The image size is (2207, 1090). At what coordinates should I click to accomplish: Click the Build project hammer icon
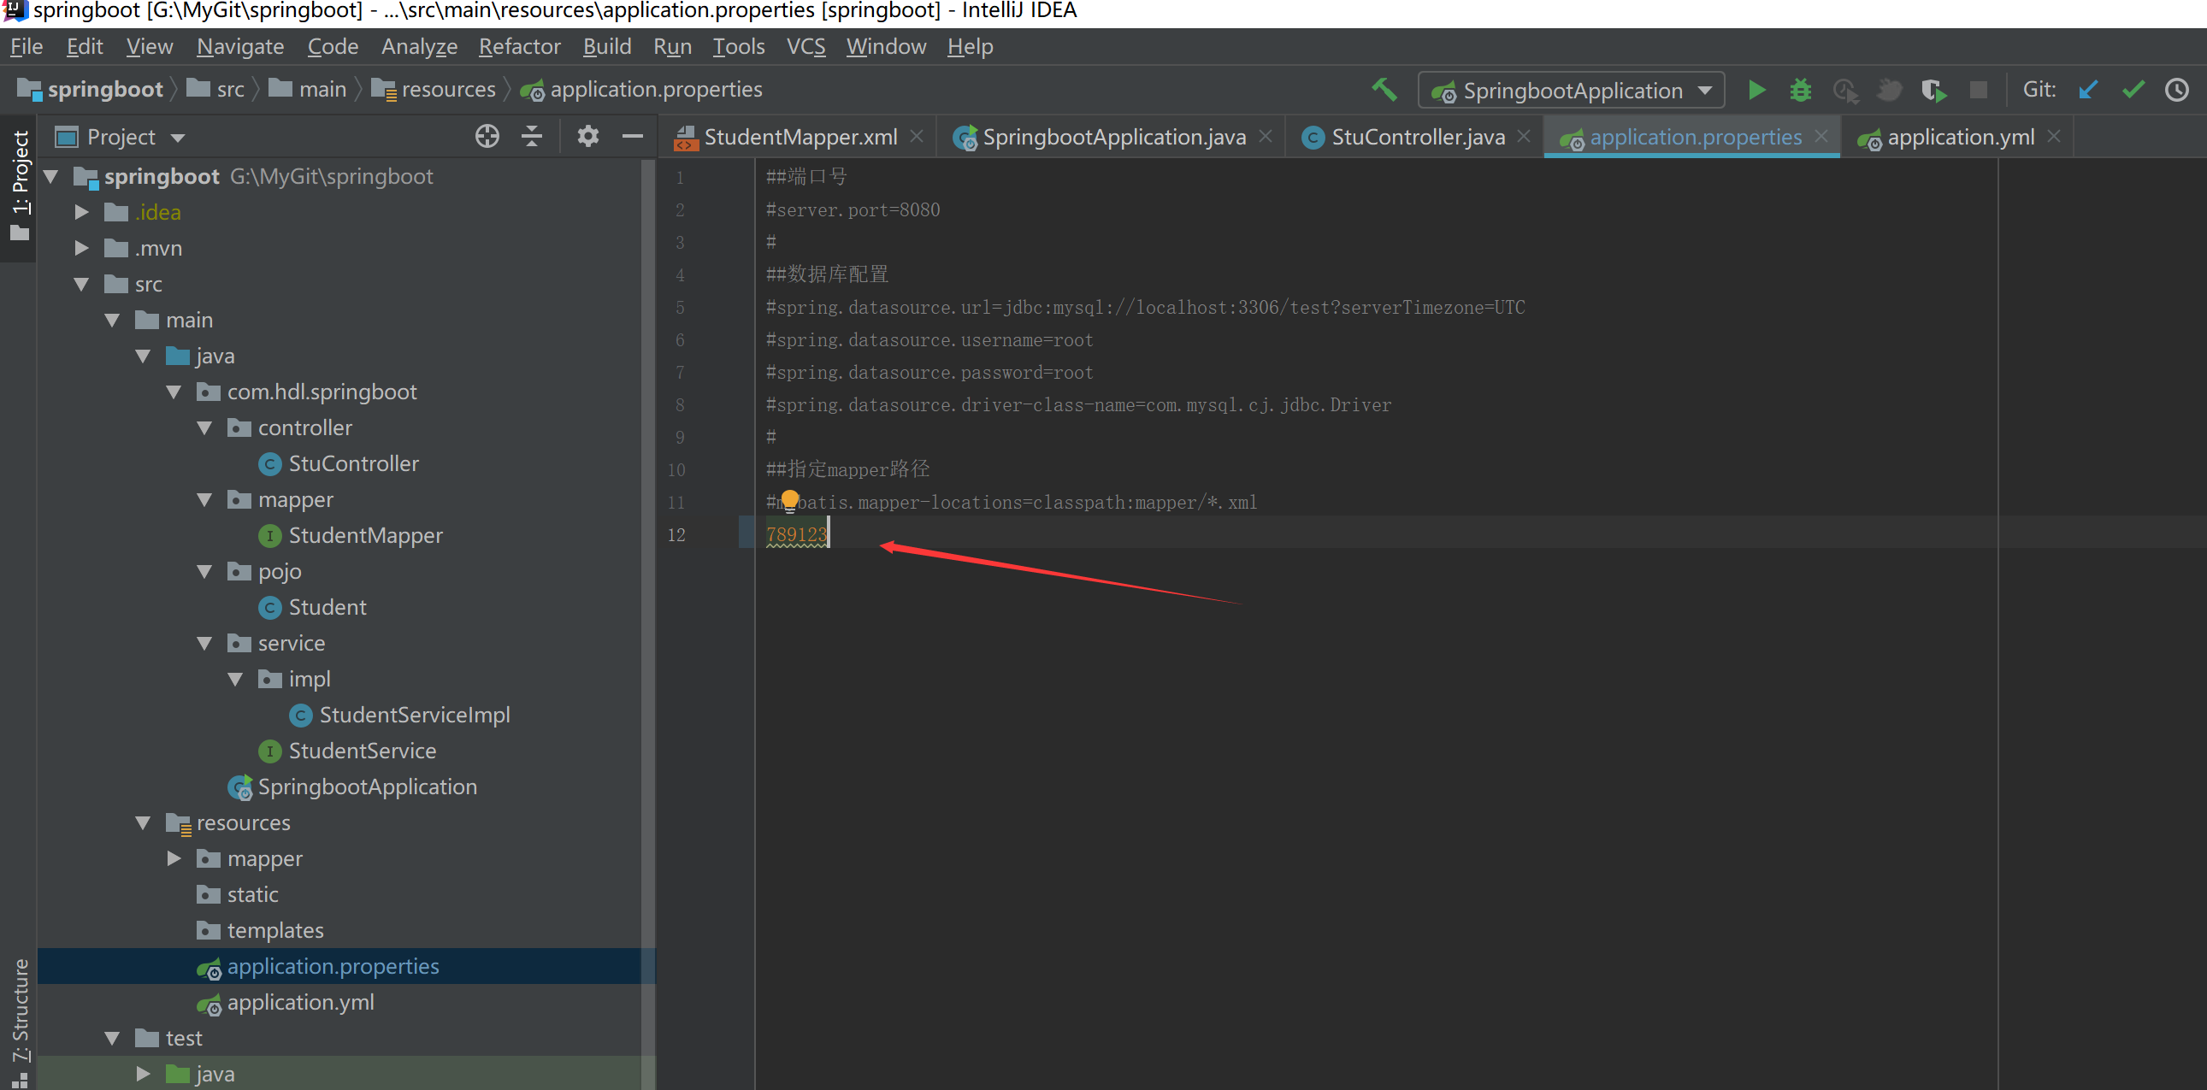pos(1384,90)
